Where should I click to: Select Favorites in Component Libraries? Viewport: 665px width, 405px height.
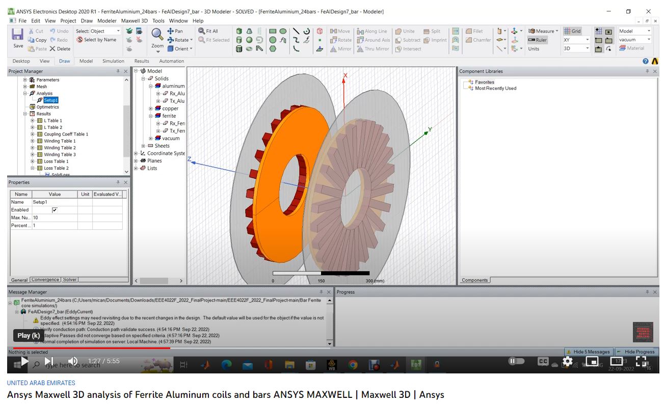pyautogui.click(x=485, y=82)
